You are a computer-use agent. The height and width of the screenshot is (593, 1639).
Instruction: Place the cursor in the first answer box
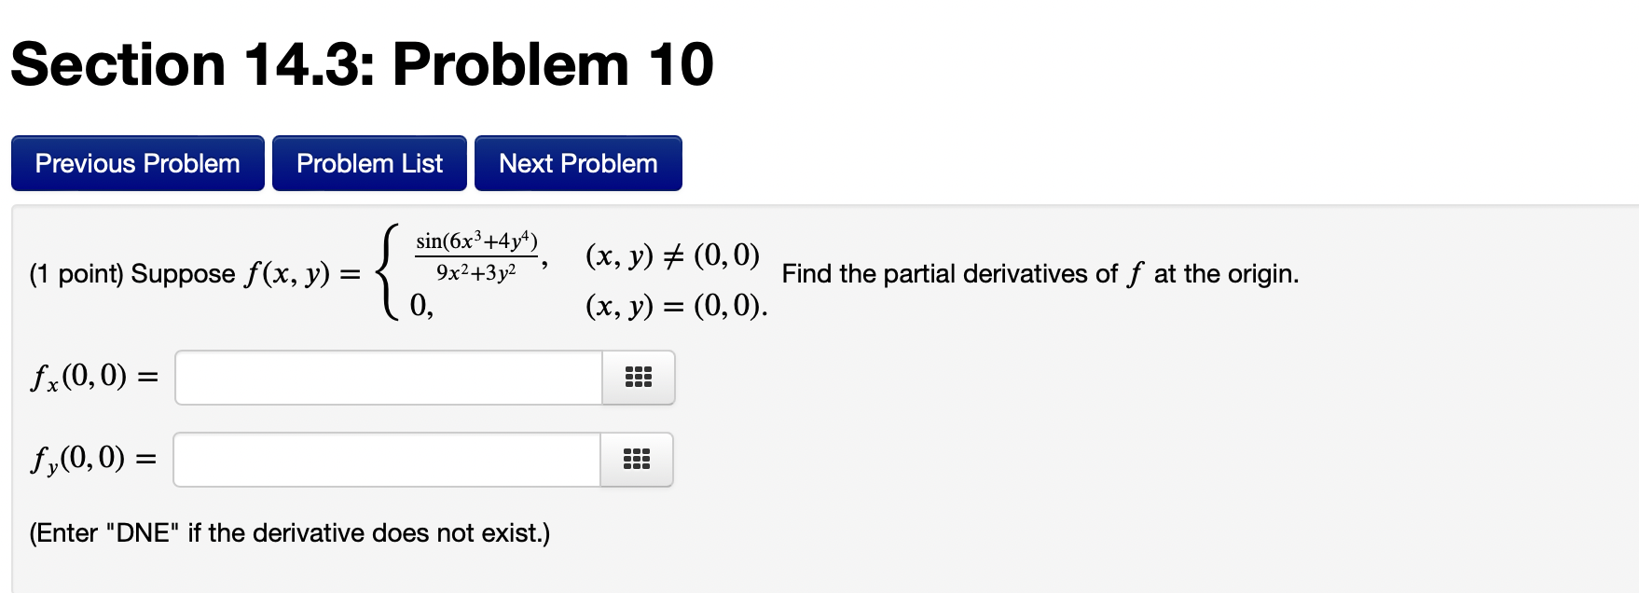382,378
